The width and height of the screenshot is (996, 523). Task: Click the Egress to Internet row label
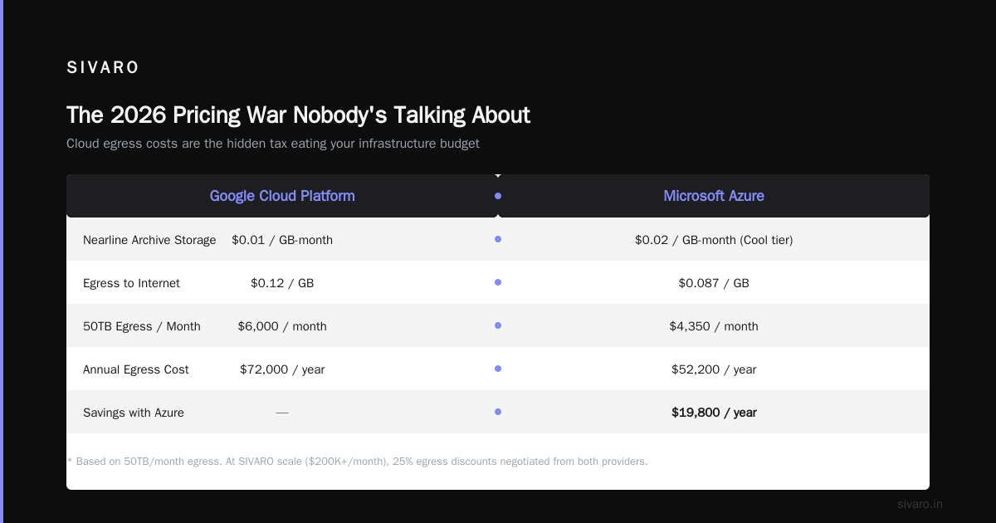[x=131, y=283]
